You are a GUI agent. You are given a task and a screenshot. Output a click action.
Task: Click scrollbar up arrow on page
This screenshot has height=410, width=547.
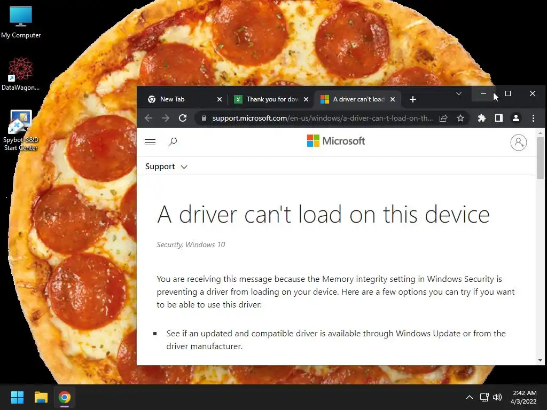click(x=541, y=133)
